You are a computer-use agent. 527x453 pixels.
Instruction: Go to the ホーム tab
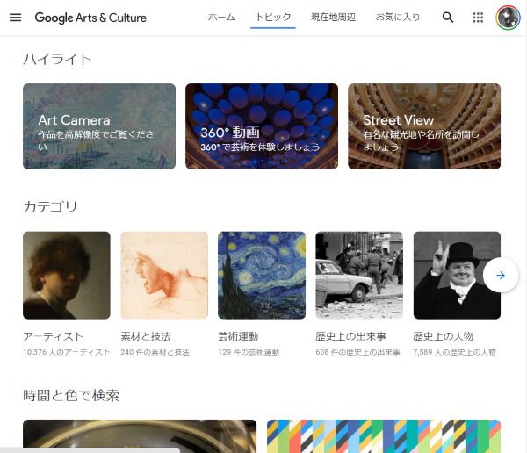[221, 18]
